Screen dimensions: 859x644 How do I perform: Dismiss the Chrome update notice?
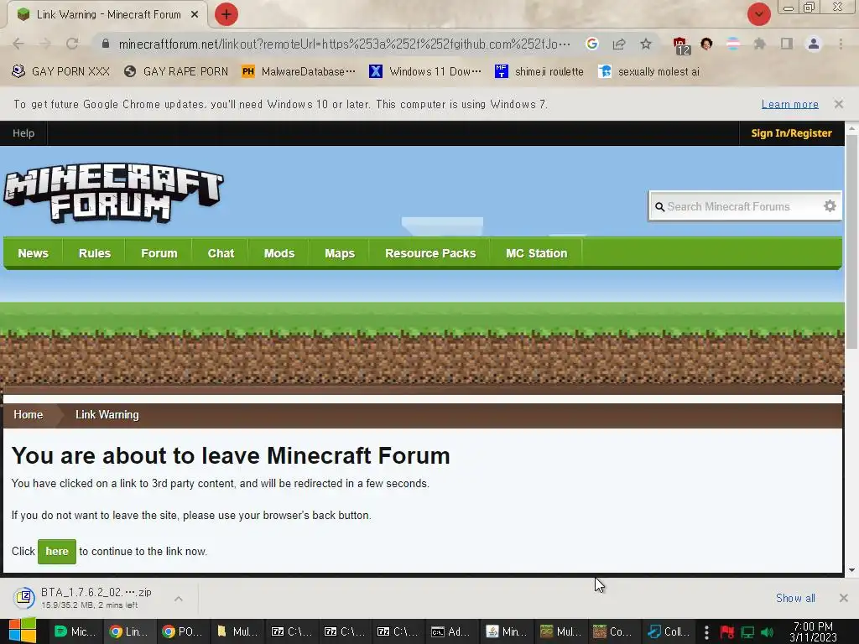838,104
